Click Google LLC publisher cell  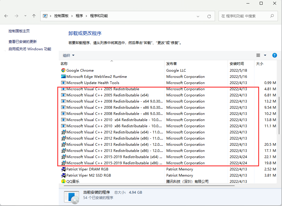pyautogui.click(x=176, y=70)
